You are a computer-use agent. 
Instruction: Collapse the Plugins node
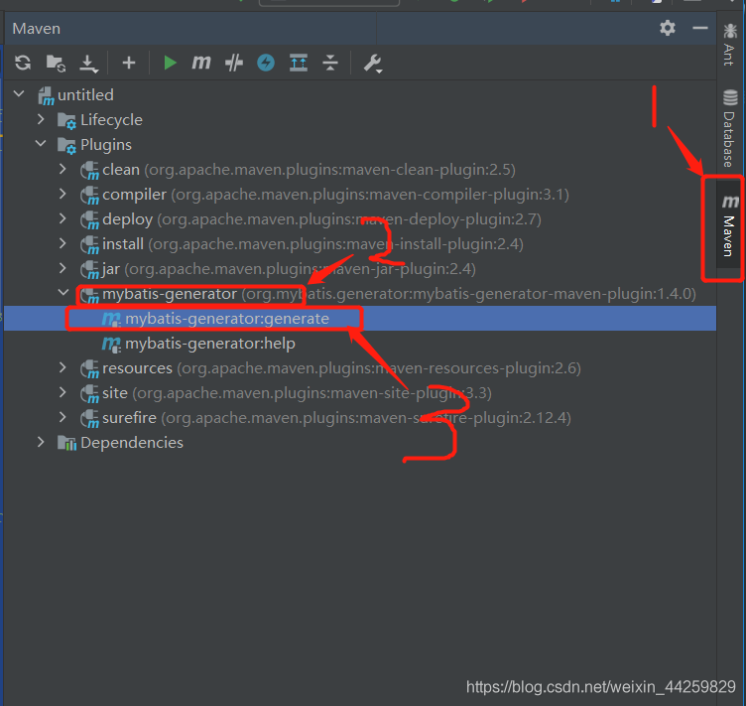click(41, 143)
